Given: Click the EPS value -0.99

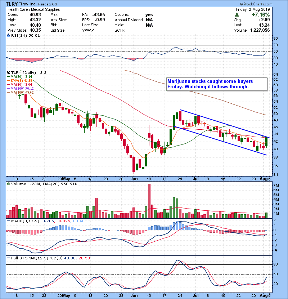Looking at the screenshot, I should (100, 20).
